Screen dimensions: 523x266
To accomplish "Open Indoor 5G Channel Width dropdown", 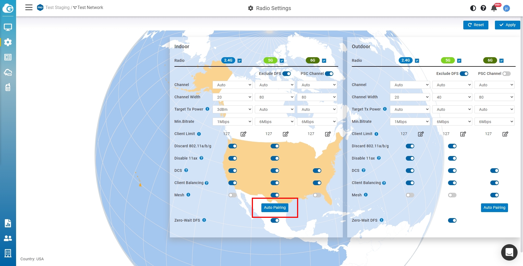I will pyautogui.click(x=275, y=97).
